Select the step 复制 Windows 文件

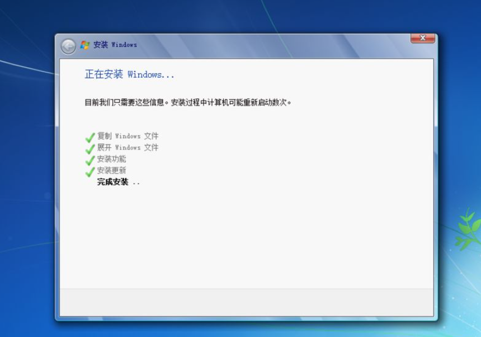[128, 136]
